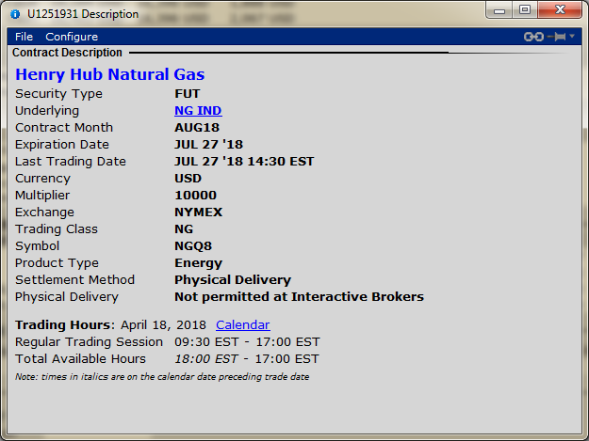Click the Regular Trading Session hours 09:30 EST
589x441 pixels.
pyautogui.click(x=206, y=341)
